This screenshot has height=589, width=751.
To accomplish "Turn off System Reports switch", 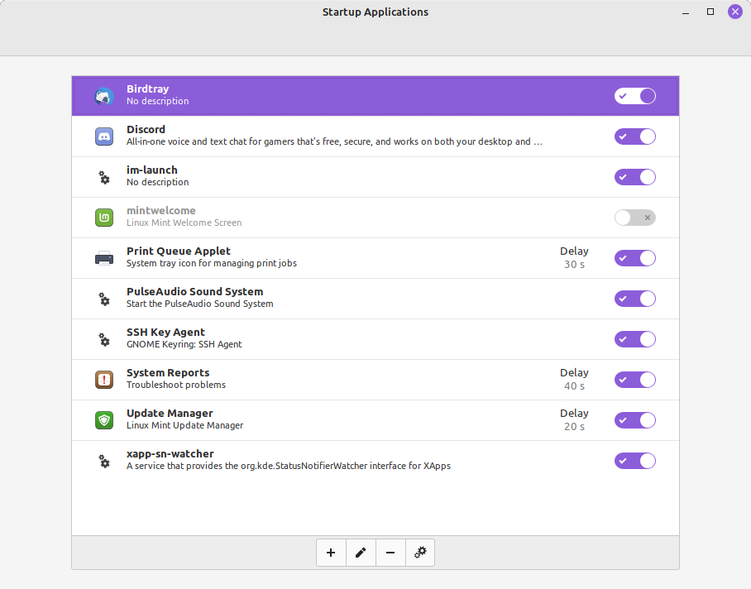I will pyautogui.click(x=635, y=380).
